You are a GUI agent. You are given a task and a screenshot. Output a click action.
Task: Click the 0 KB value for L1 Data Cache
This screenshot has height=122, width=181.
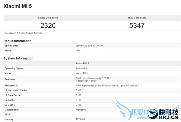(78, 95)
